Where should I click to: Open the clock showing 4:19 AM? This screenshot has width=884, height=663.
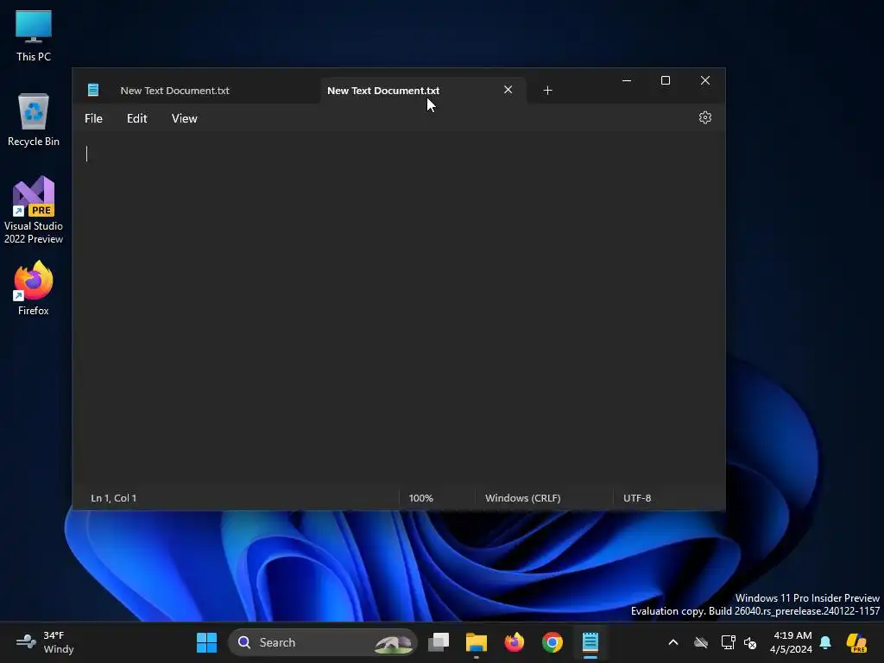click(x=792, y=642)
